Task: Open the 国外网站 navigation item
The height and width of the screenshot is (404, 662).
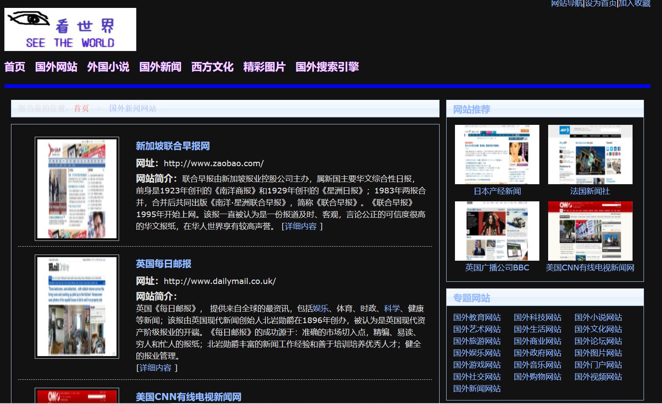Action: [x=56, y=67]
